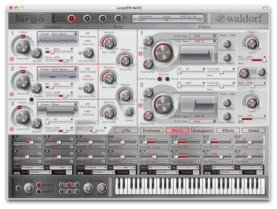Select Layer 1 button
The image size is (277, 209).
[x=71, y=18]
